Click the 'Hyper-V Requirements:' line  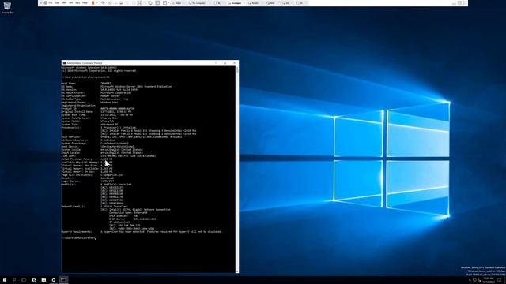point(142,232)
